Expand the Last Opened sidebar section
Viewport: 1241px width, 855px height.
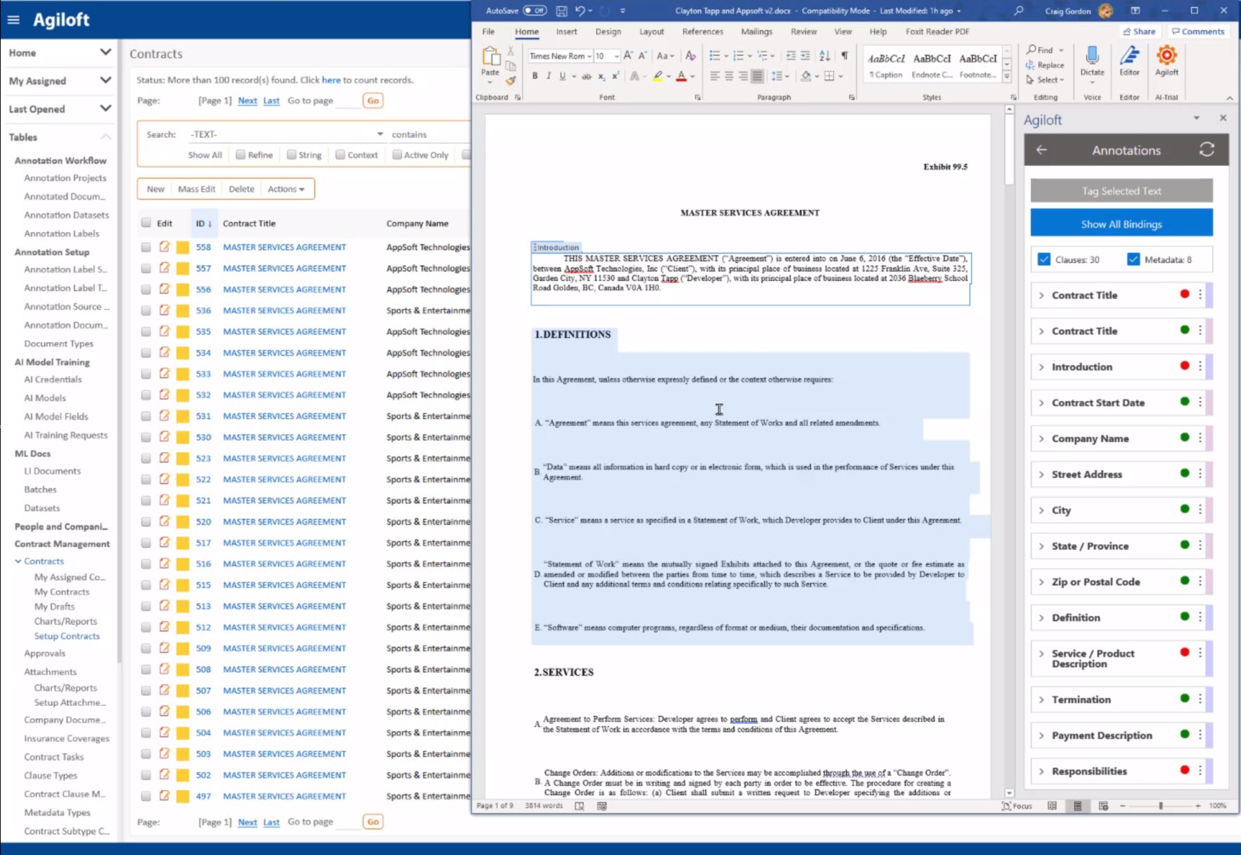pyautogui.click(x=105, y=108)
